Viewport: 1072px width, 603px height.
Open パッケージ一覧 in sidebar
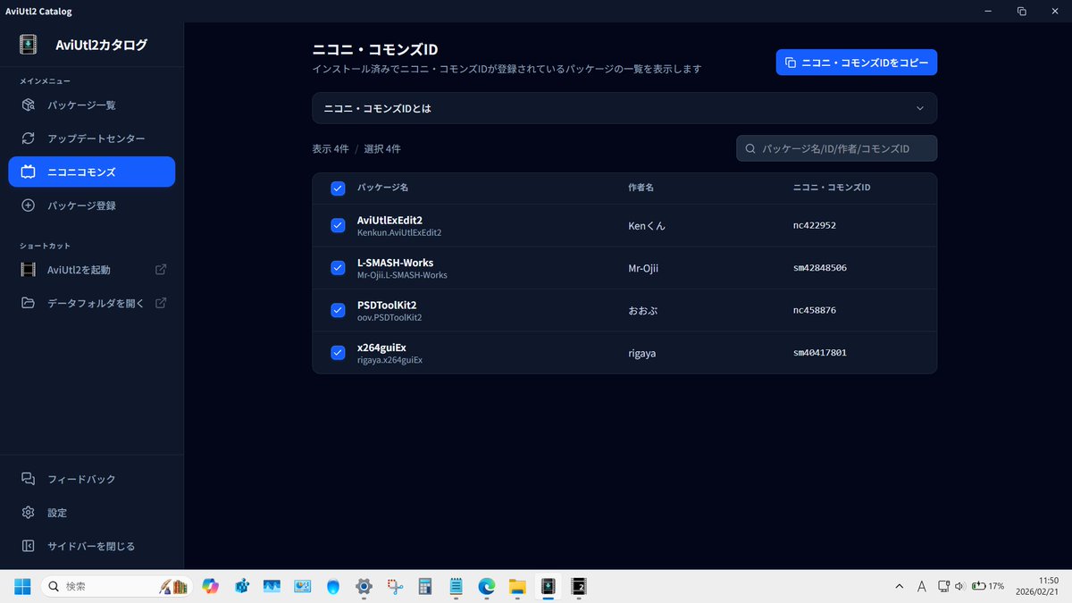coord(91,105)
